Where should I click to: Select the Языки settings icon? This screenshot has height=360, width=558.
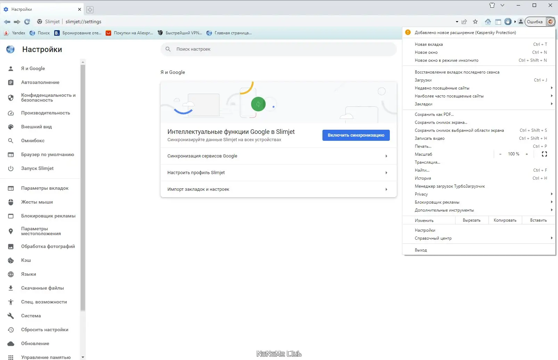11,274
